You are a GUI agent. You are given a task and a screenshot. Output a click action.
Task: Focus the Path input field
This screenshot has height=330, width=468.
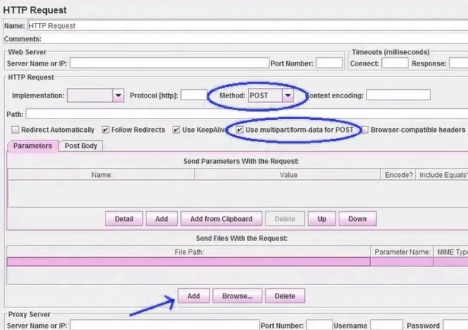point(245,114)
